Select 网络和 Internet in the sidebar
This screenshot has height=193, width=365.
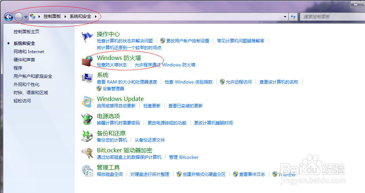pyautogui.click(x=29, y=52)
